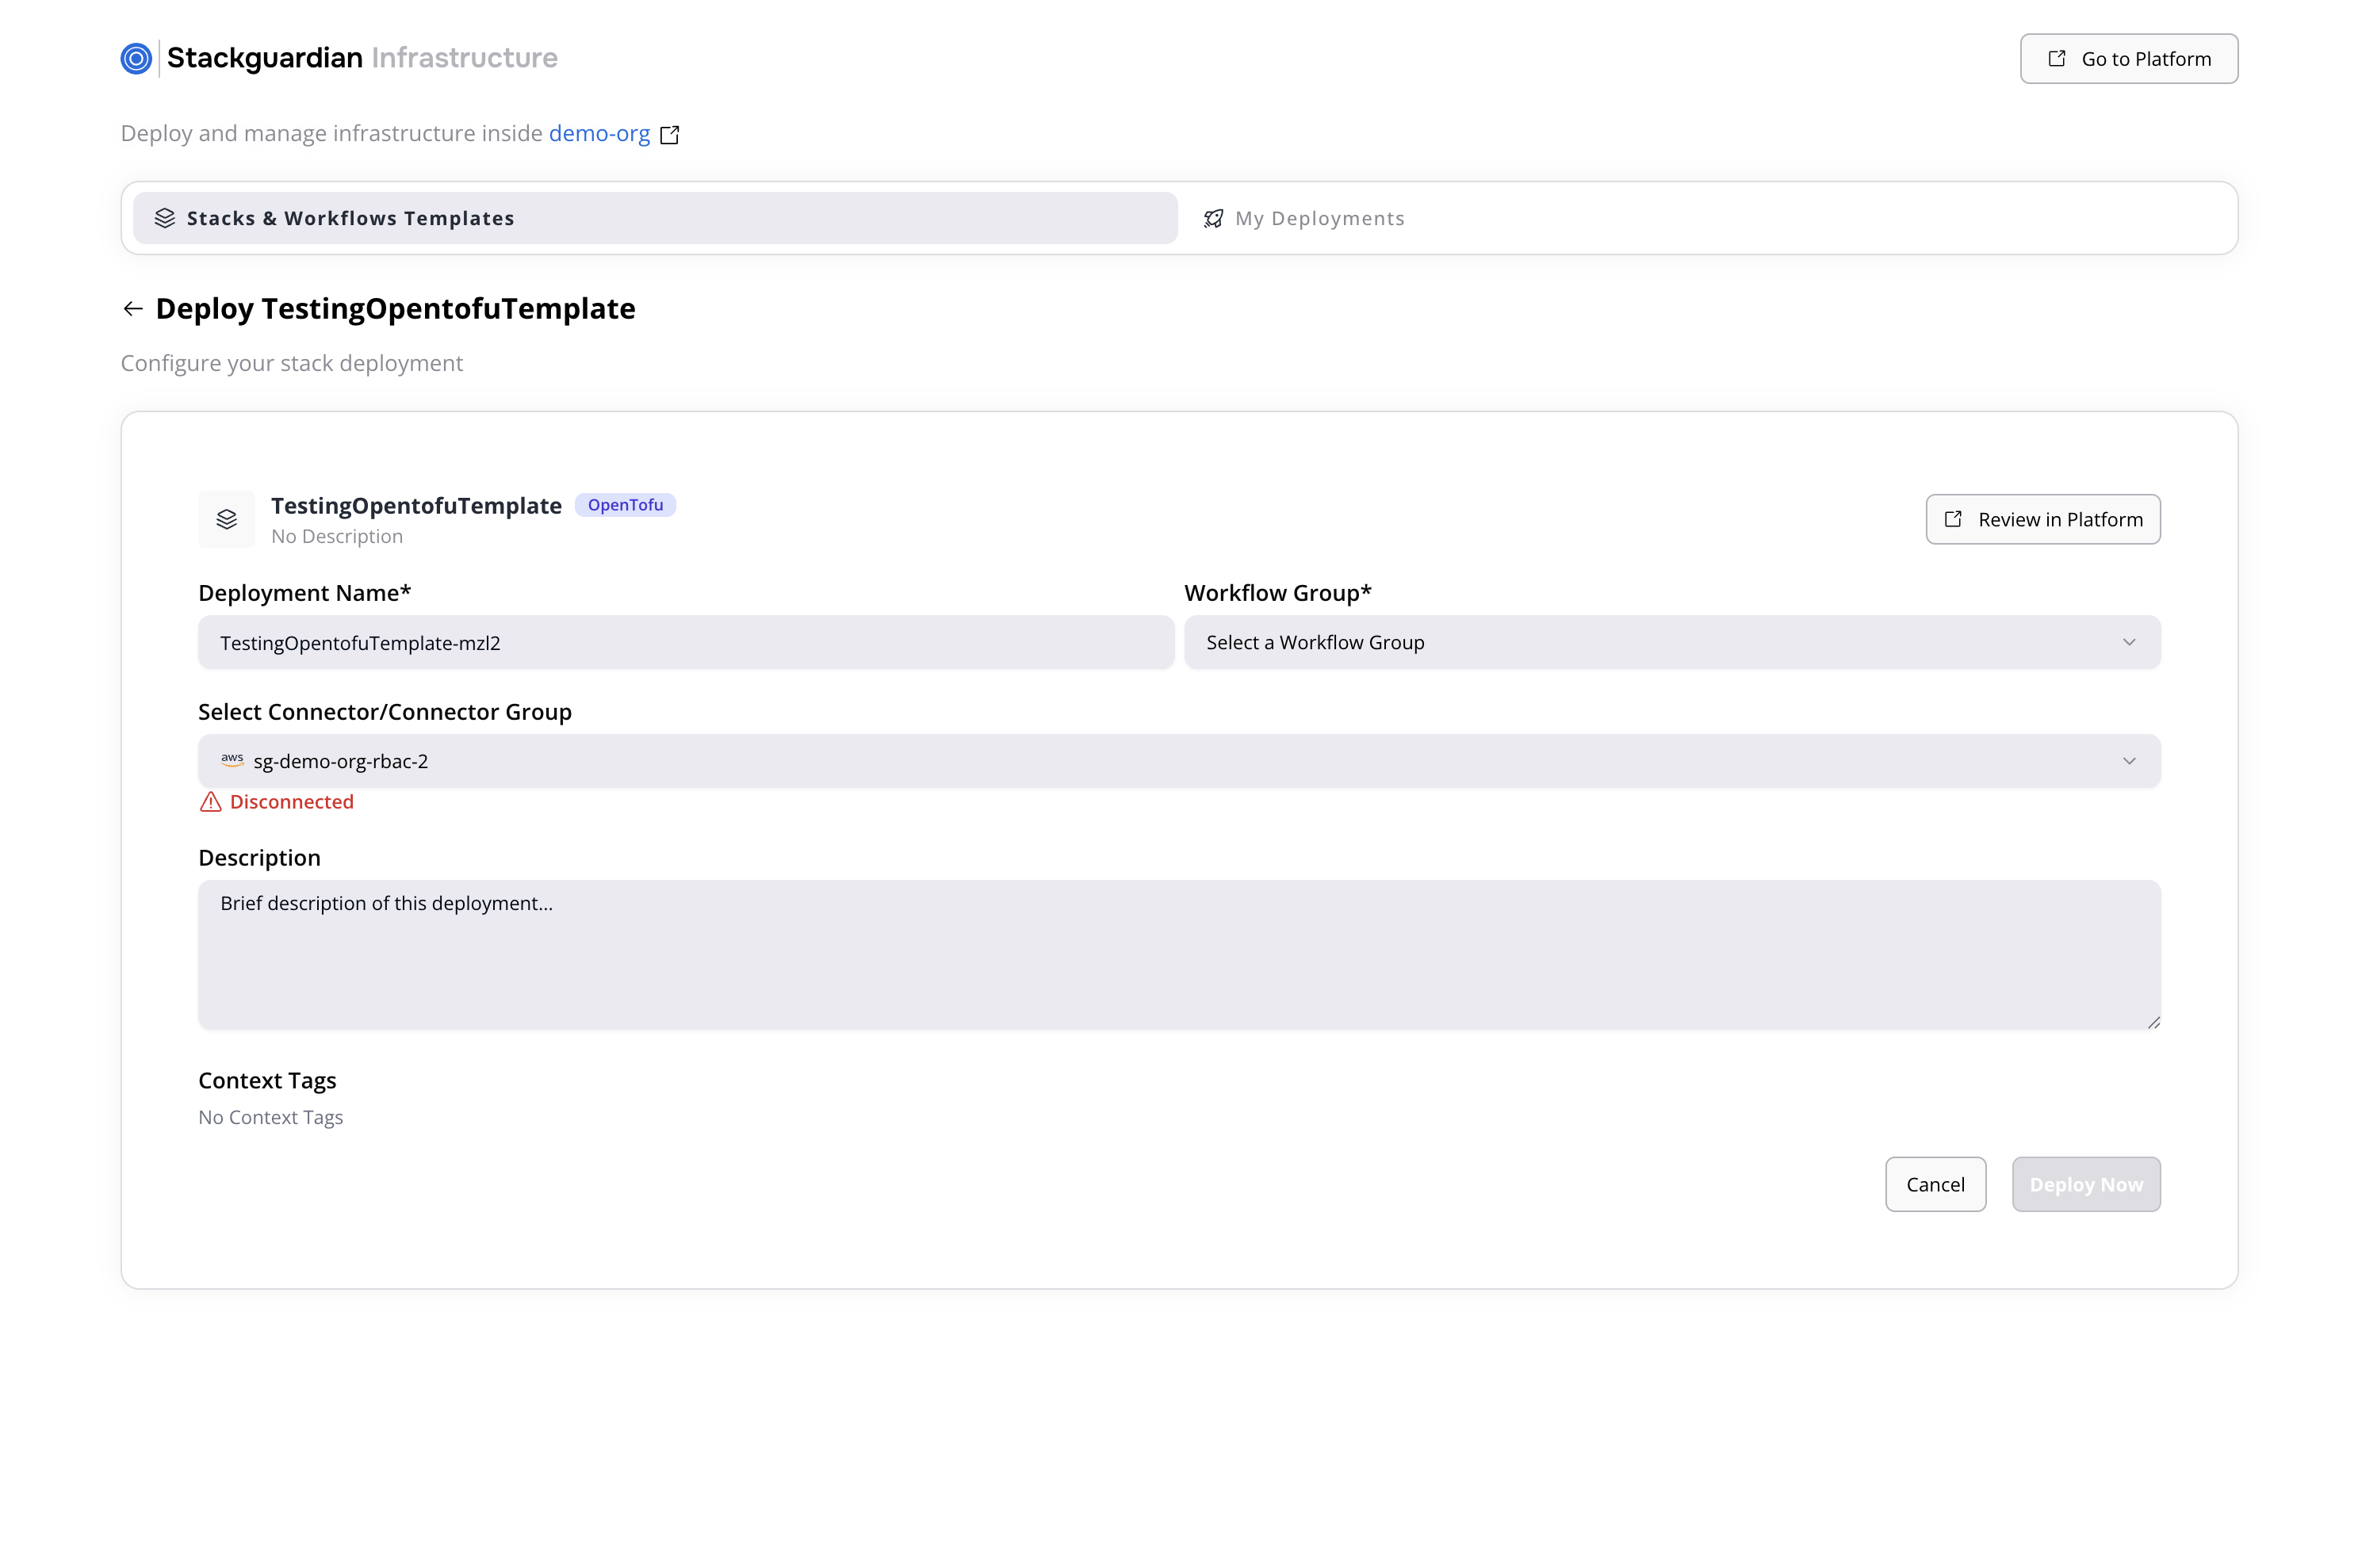
Task: Follow the demo-org link
Action: coord(599,133)
